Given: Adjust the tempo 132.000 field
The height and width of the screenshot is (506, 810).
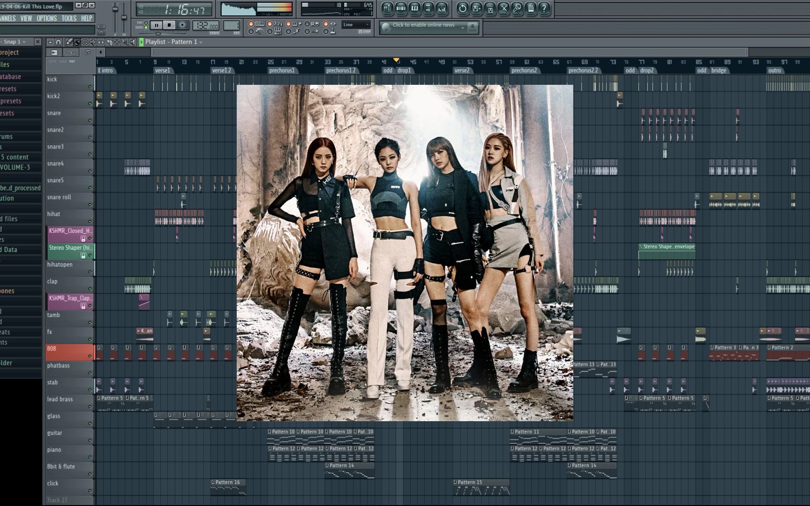Looking at the screenshot, I should 206,26.
